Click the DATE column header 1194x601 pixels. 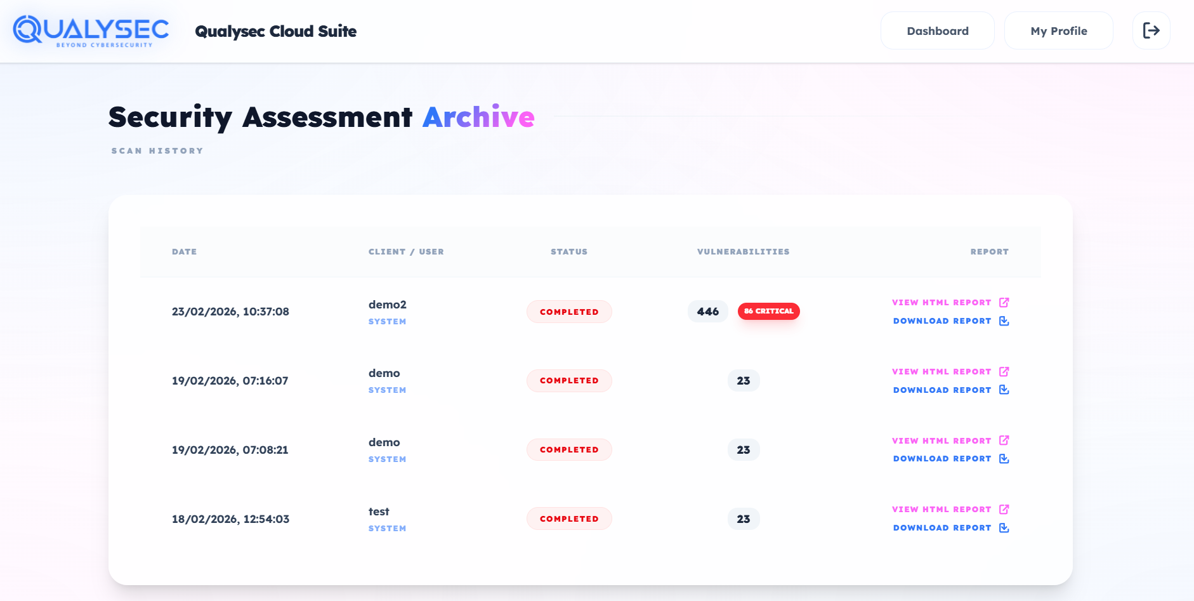184,251
